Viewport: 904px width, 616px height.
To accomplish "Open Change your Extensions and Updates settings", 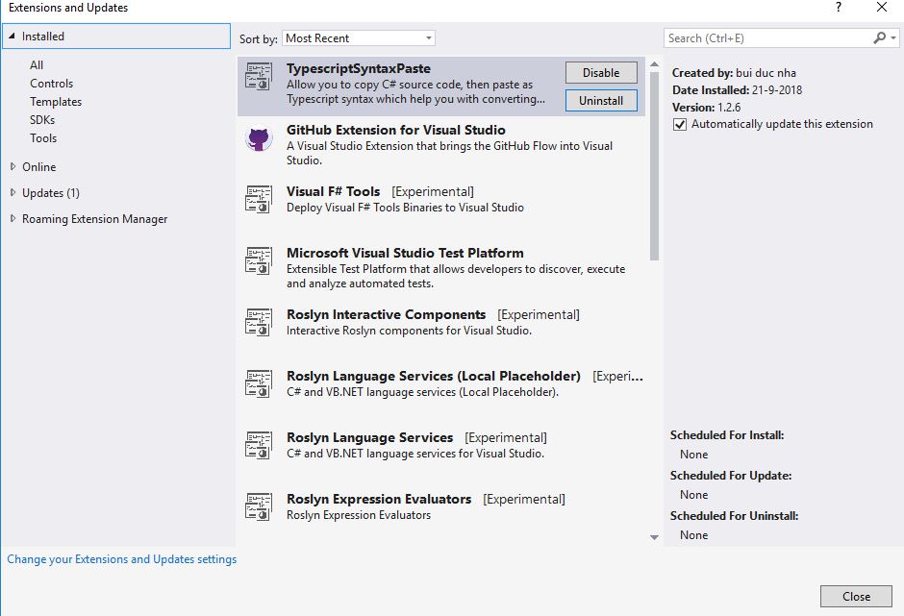I will (121, 559).
